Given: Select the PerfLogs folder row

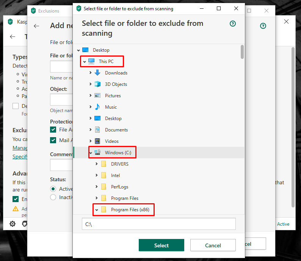Looking at the screenshot, I should [159, 187].
